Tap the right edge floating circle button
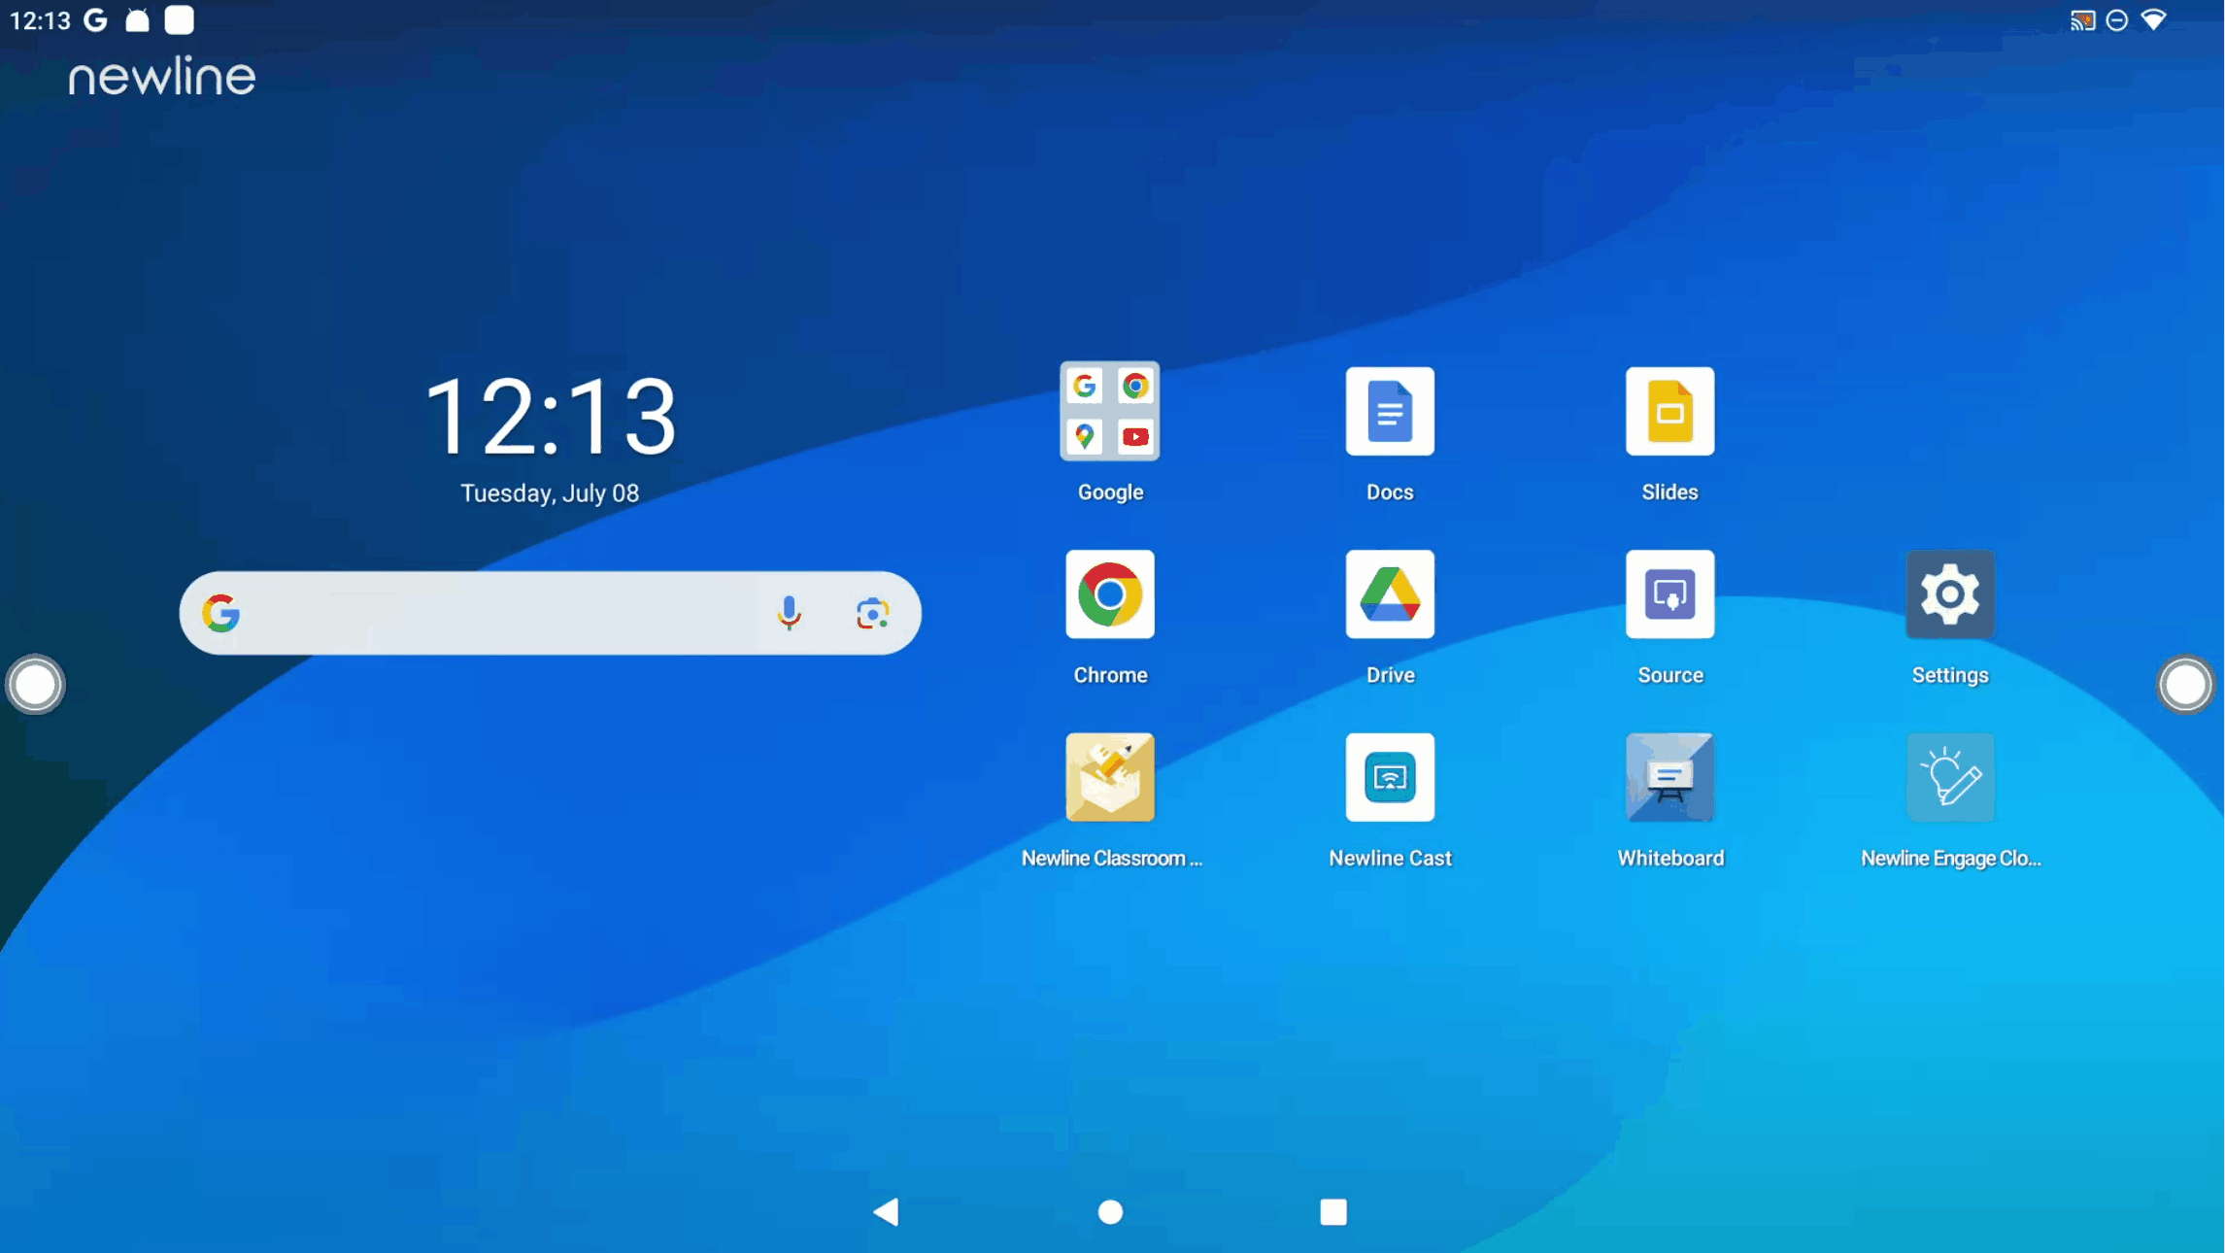Screen dimensions: 2225x1253 coord(2185,685)
